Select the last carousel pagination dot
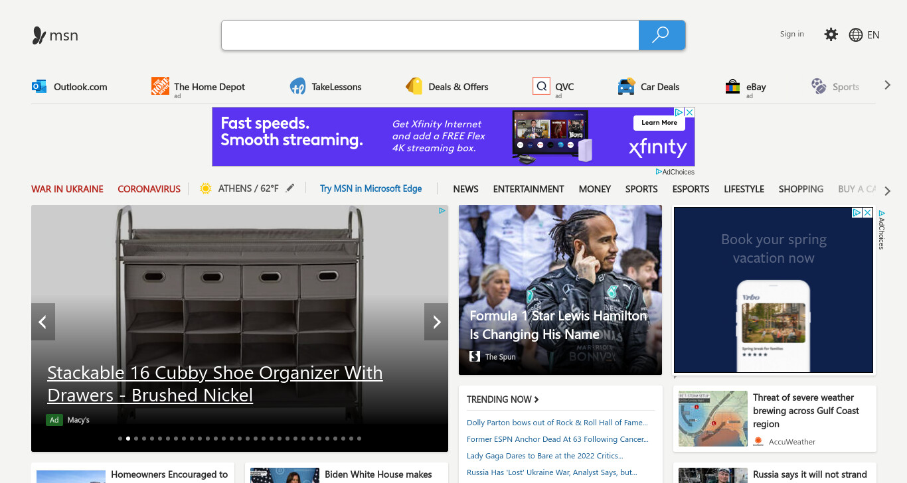Image resolution: width=907 pixels, height=483 pixels. tap(359, 439)
